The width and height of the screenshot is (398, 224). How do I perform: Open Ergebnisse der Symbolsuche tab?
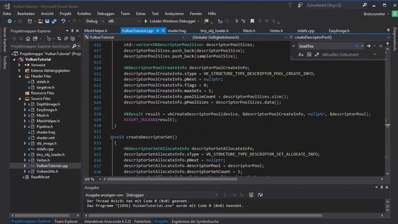[x=195, y=222]
